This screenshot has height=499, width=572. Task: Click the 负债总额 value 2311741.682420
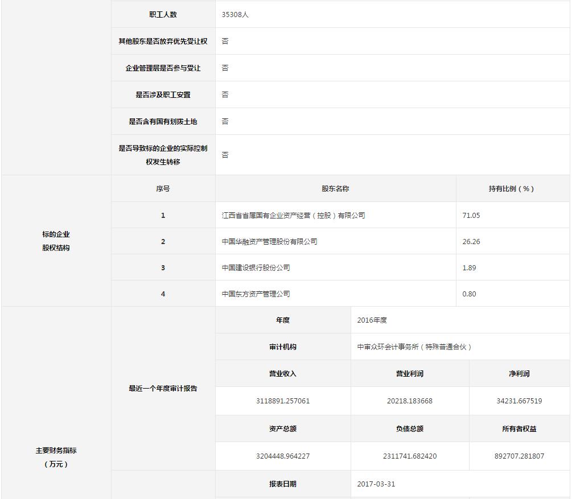click(410, 456)
